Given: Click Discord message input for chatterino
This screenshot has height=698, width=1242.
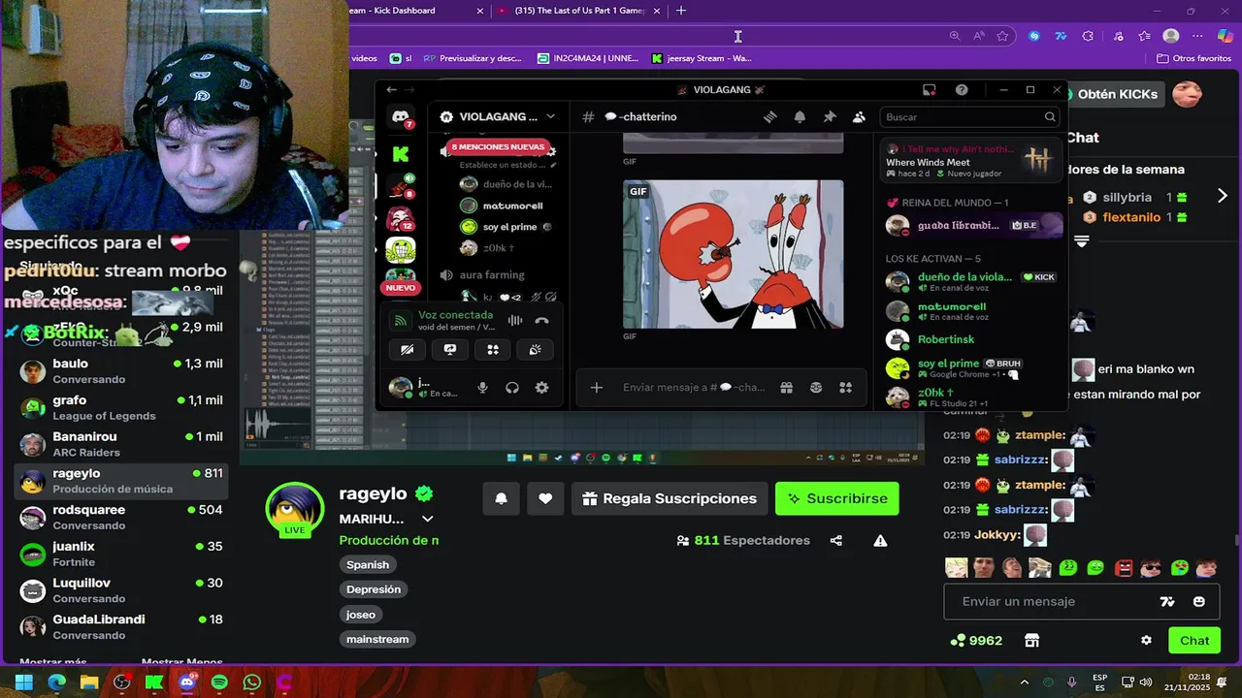Looking at the screenshot, I should [x=694, y=388].
